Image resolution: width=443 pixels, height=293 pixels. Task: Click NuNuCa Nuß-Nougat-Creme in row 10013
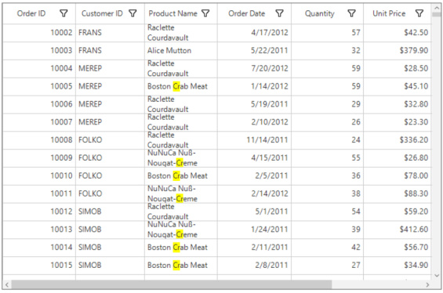coord(181,230)
